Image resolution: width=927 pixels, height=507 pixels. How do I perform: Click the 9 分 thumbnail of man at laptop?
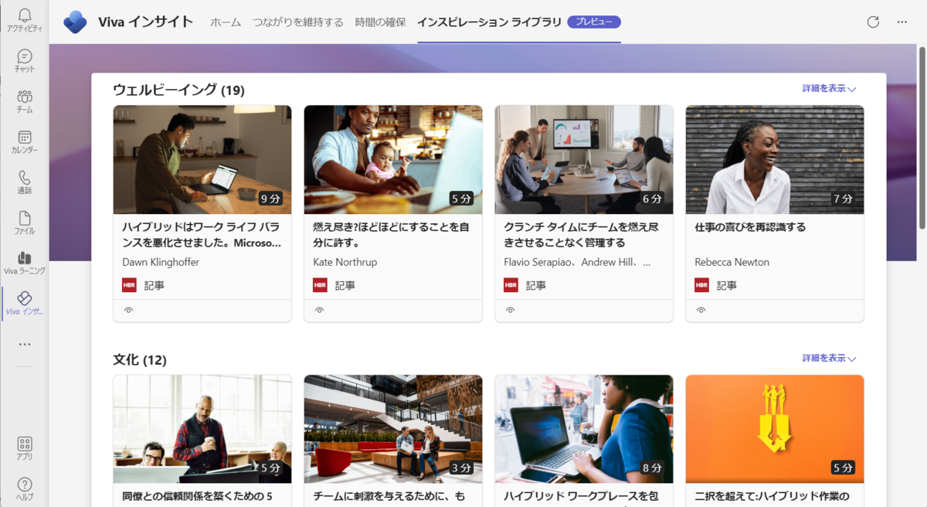click(202, 160)
